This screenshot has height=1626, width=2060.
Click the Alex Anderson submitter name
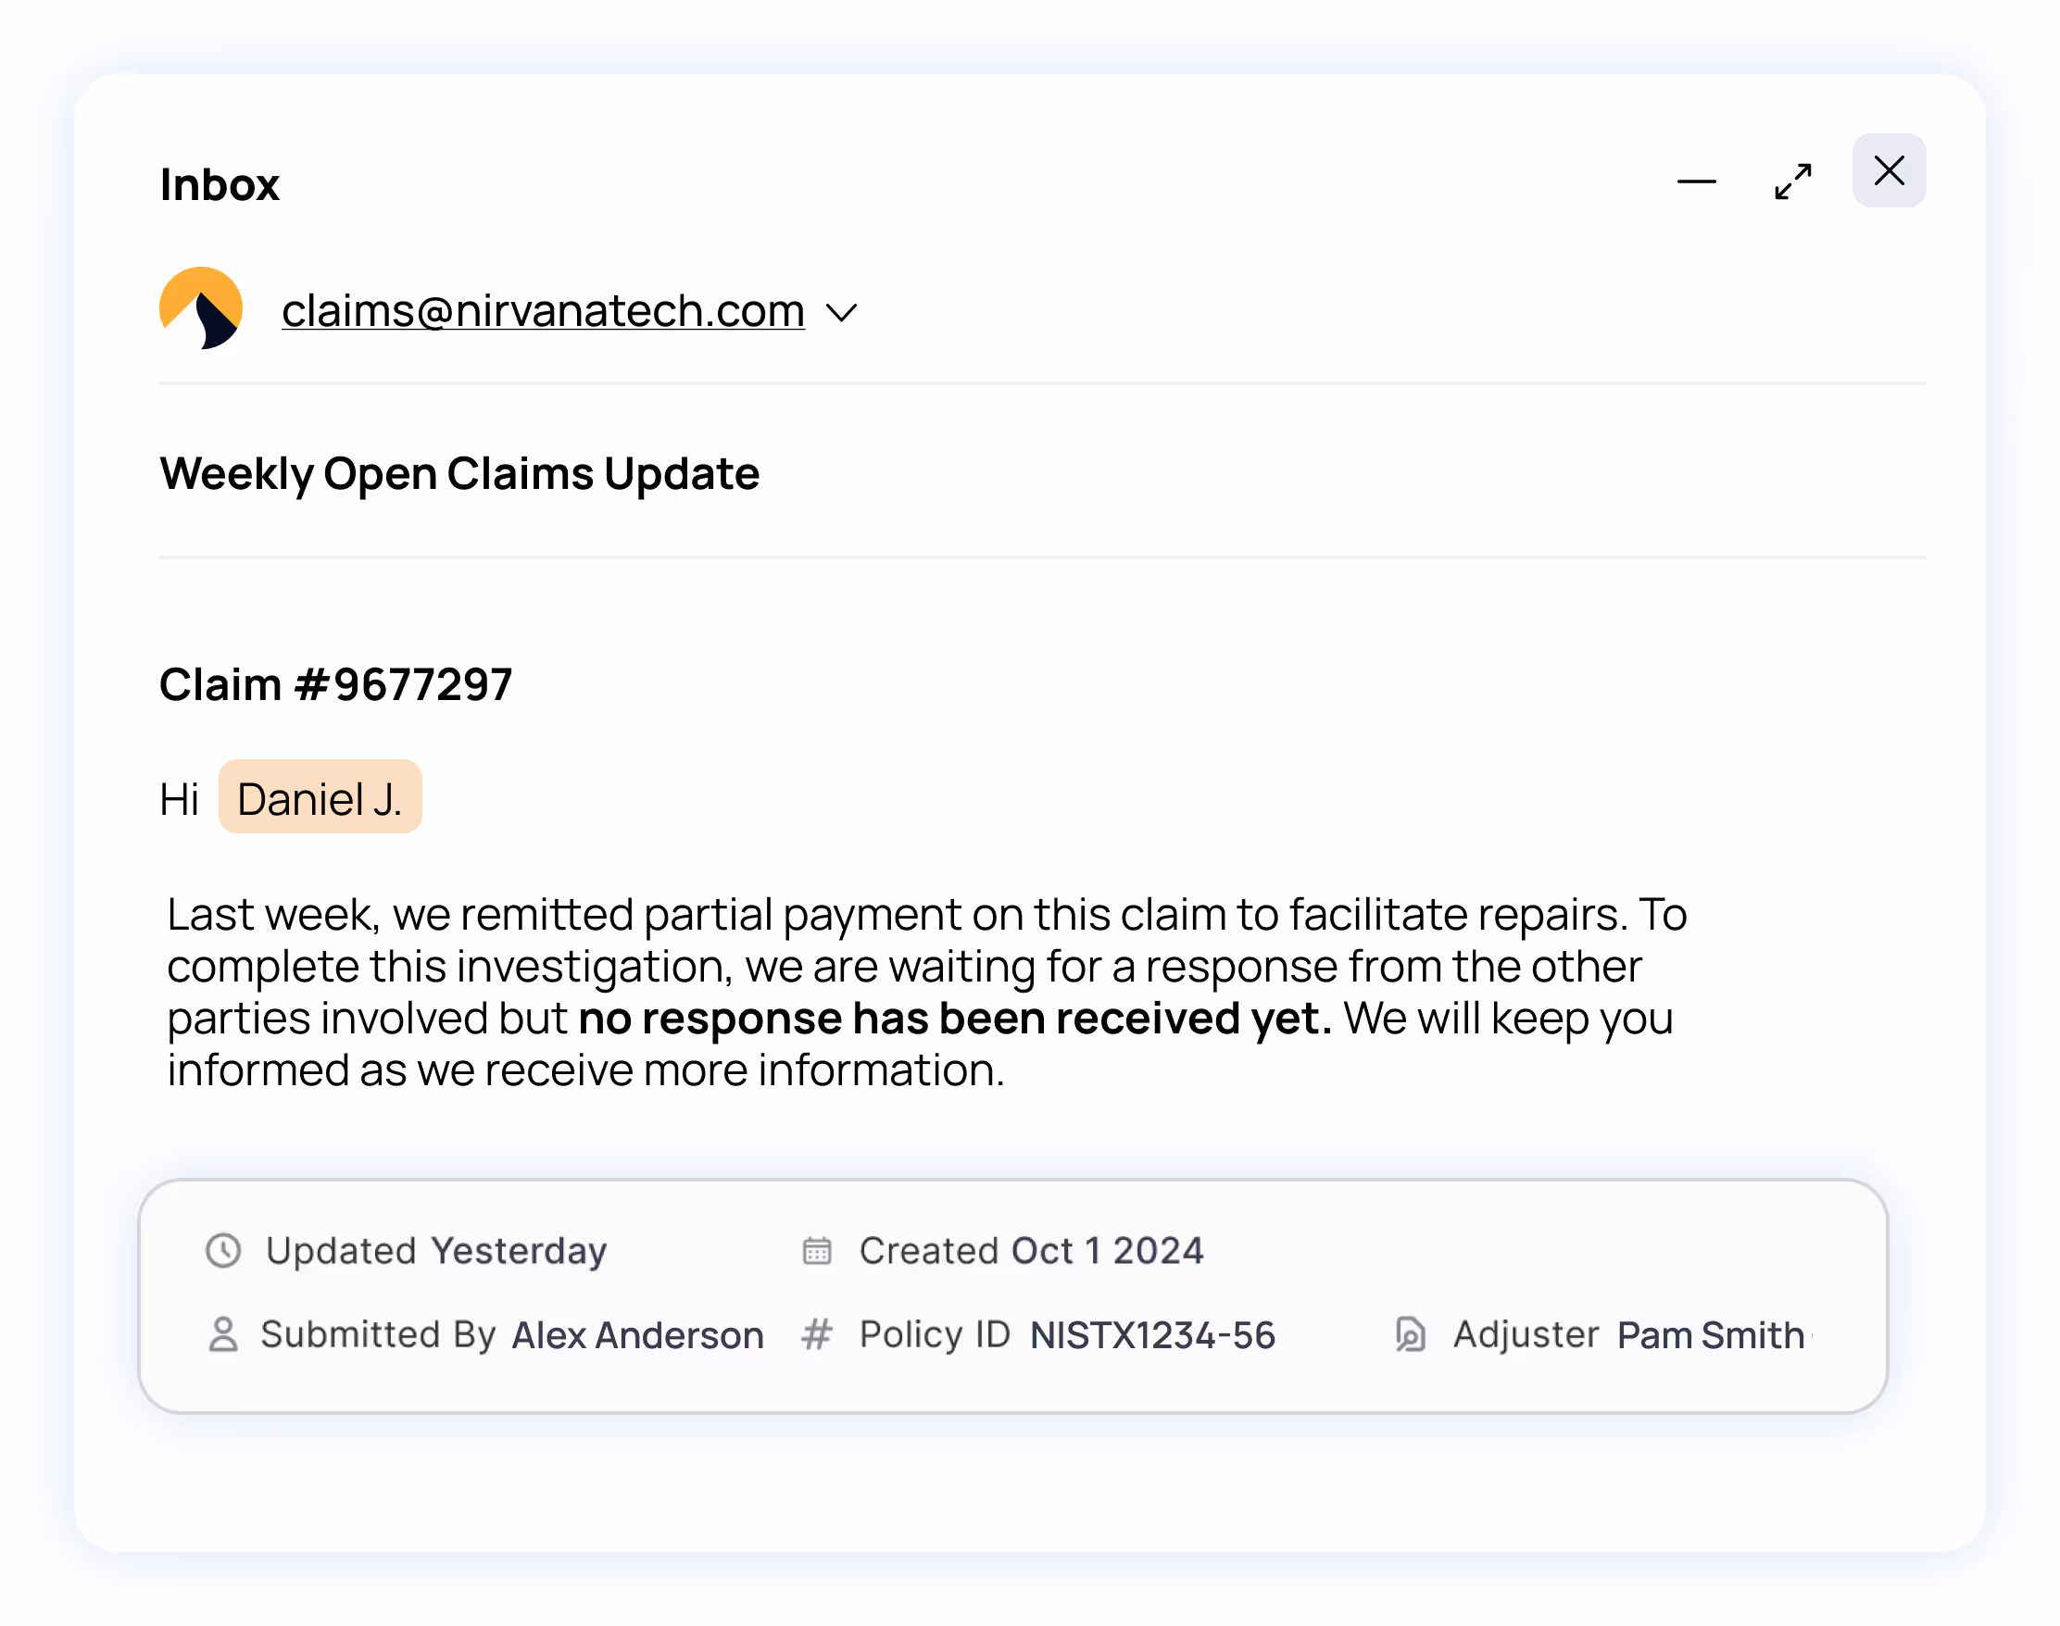click(637, 1334)
